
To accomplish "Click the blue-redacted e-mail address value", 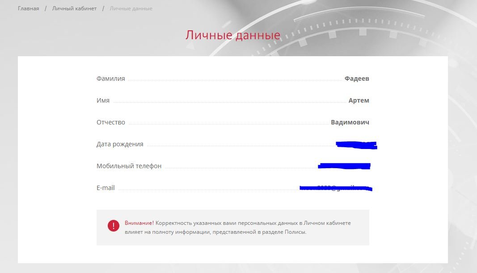I will pyautogui.click(x=336, y=188).
